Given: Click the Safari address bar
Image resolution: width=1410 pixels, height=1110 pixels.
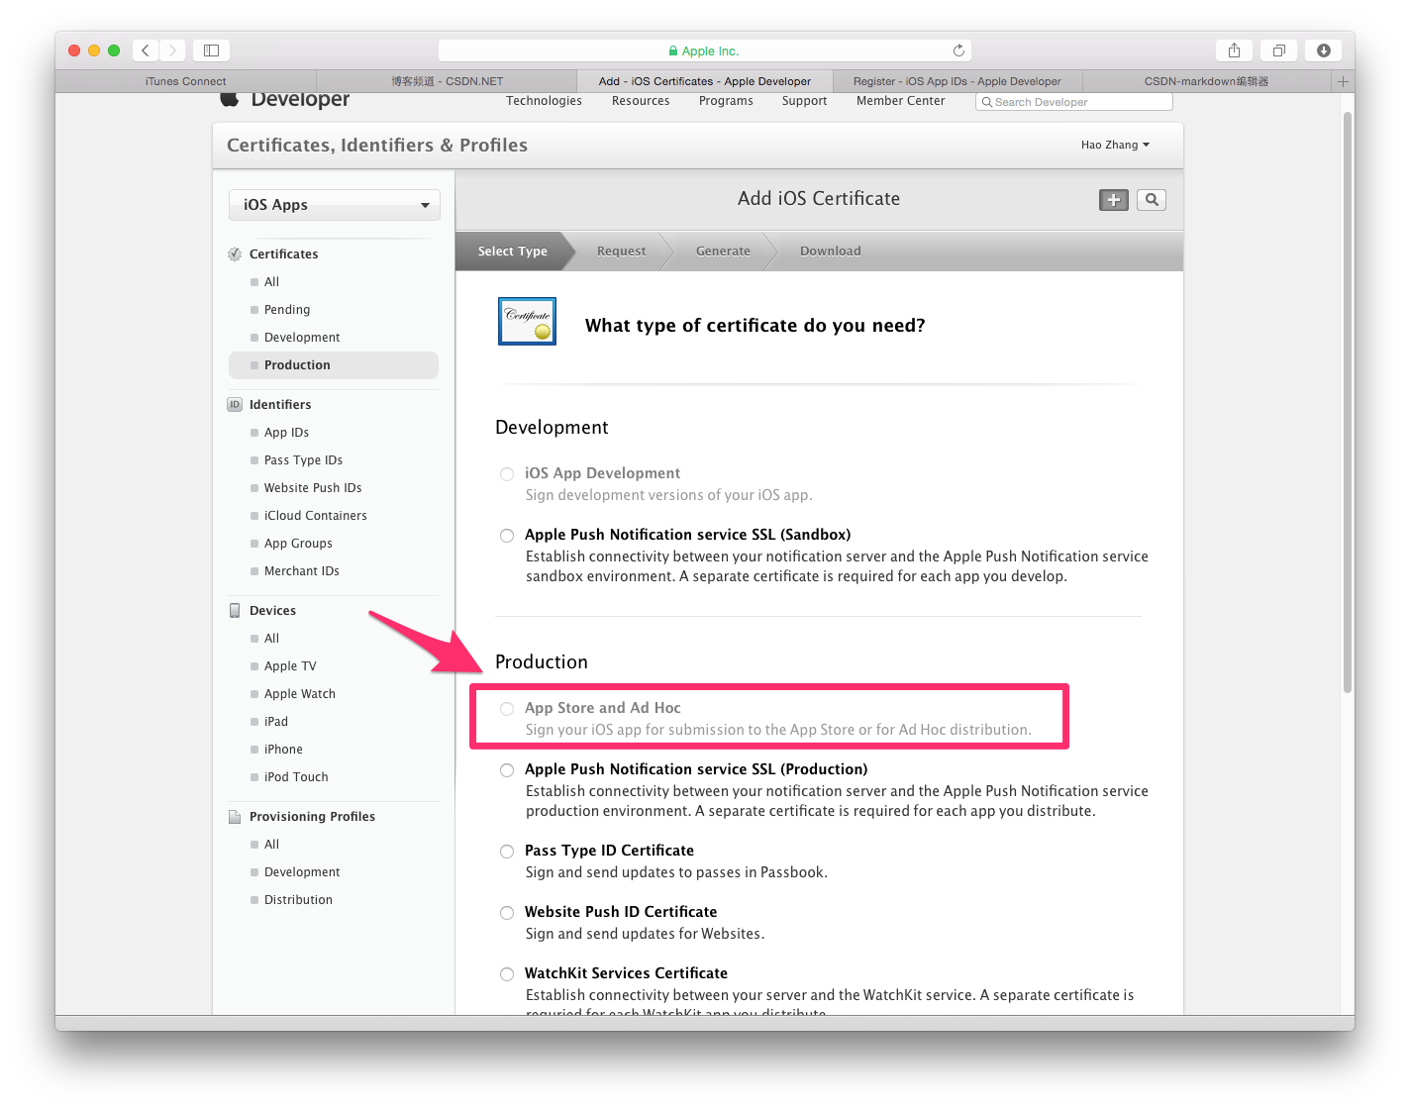Looking at the screenshot, I should point(704,50).
